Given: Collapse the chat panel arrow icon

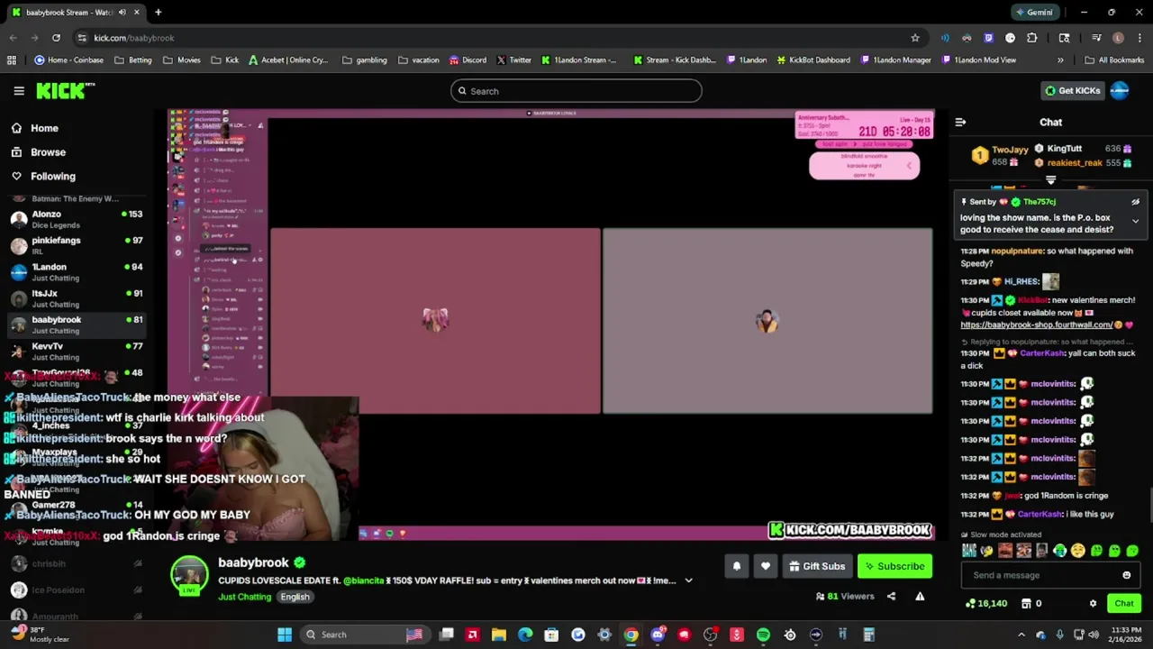Looking at the screenshot, I should coord(960,122).
